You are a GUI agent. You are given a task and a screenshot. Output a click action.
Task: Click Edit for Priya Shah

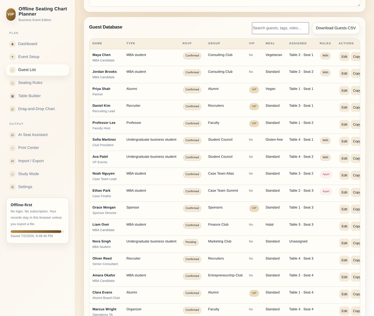pyautogui.click(x=344, y=90)
